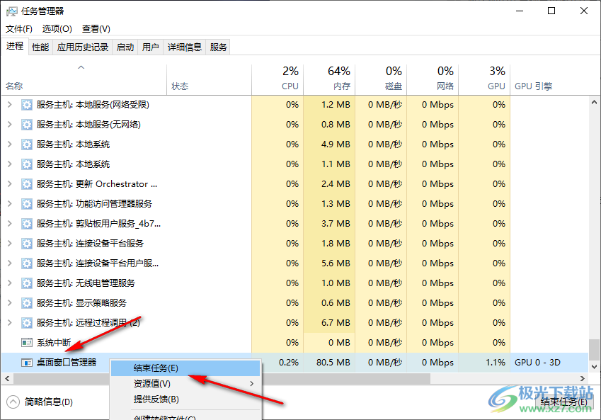This screenshot has width=601, height=420.
Task: Sort by 状态 column header
Action: pyautogui.click(x=210, y=79)
